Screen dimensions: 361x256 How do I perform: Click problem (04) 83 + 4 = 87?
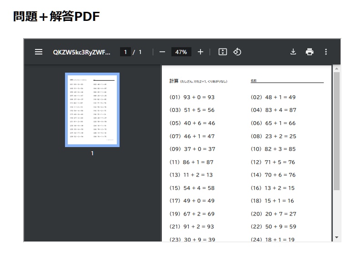273,110
